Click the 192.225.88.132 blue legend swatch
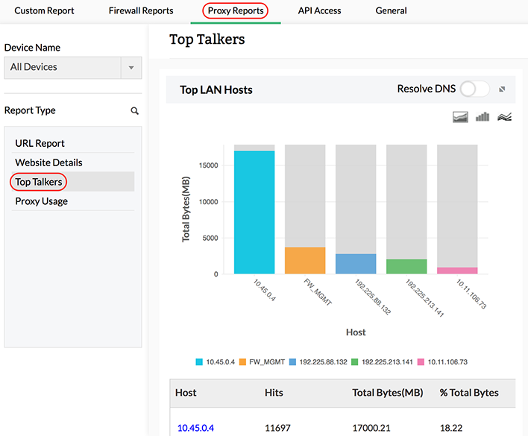This screenshot has height=436, width=528. (x=292, y=362)
